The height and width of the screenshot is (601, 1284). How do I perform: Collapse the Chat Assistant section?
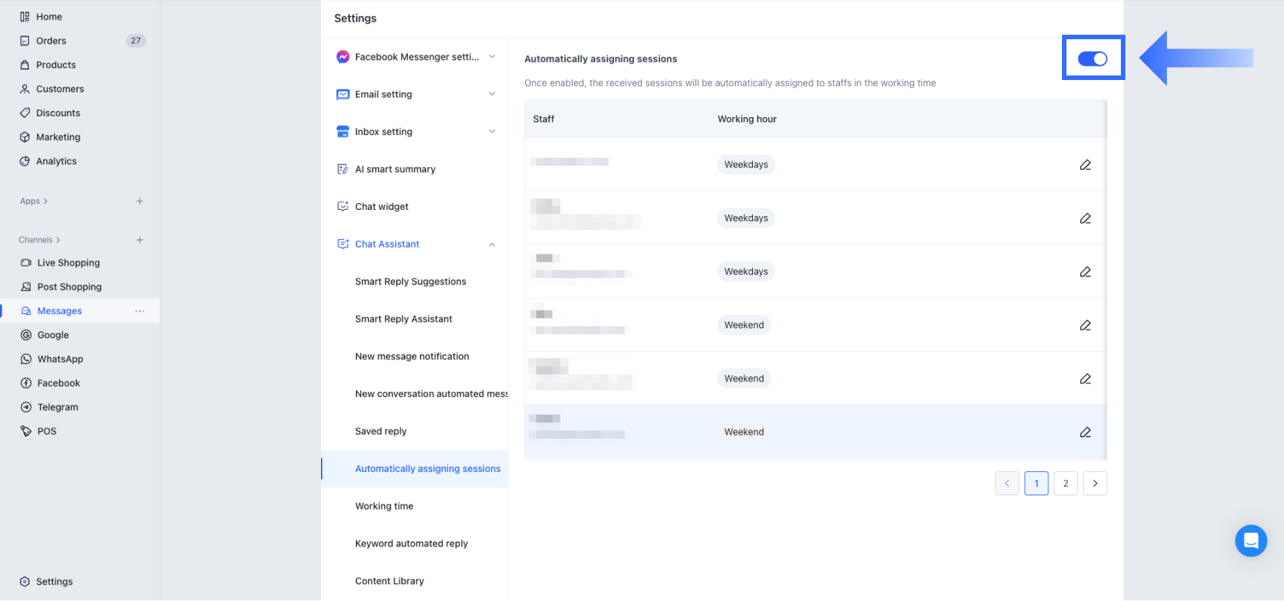pyautogui.click(x=492, y=245)
